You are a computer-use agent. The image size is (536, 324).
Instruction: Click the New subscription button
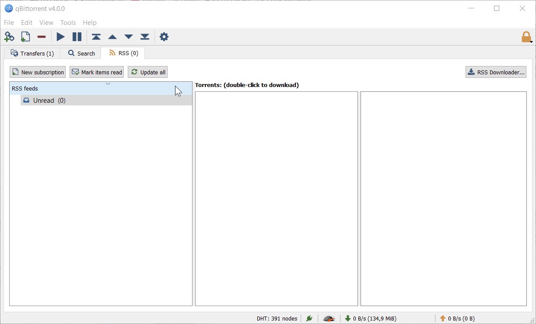click(x=38, y=72)
